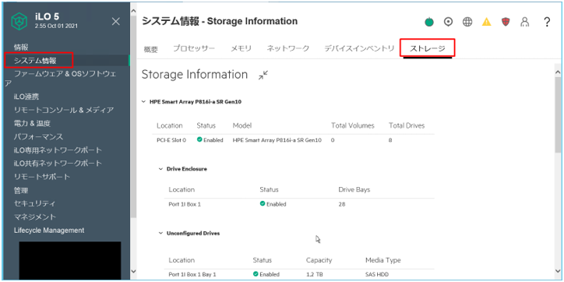Click the iLO 5 hexagon logo

click(19, 21)
